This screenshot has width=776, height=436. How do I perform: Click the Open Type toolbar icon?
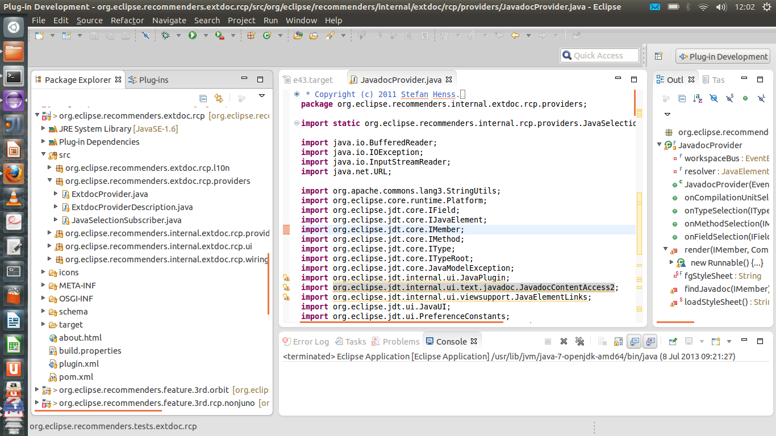pos(298,35)
